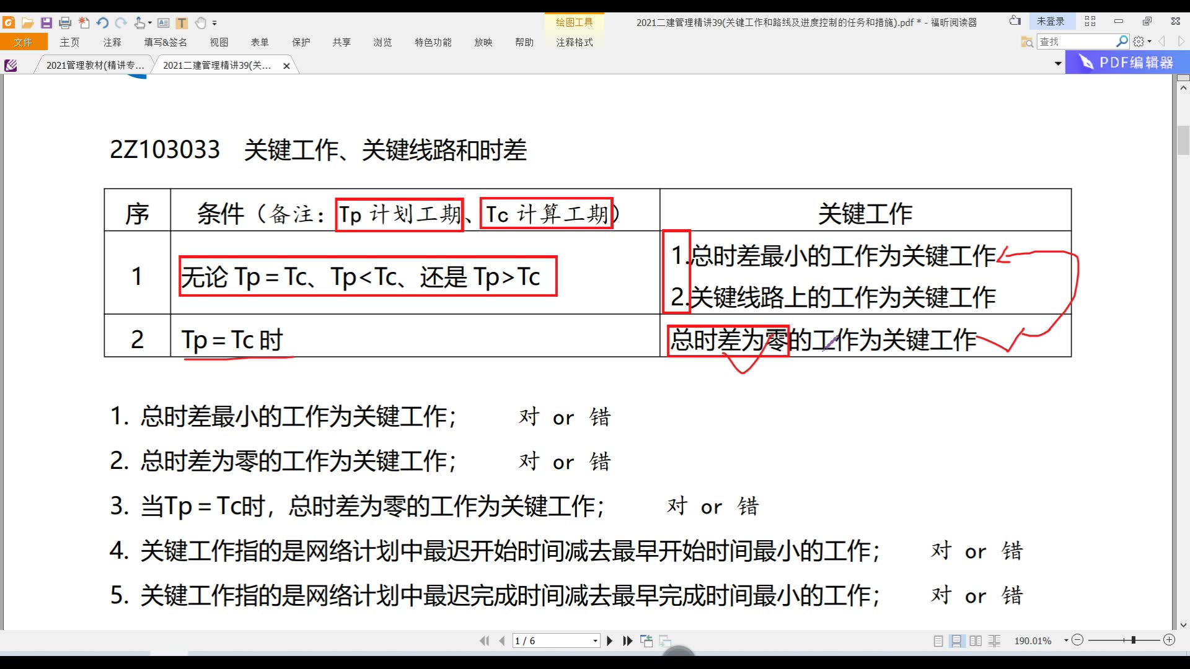Toggle fullscreen layout with the four-corner icon
This screenshot has width=1190, height=669.
pos(1090,21)
